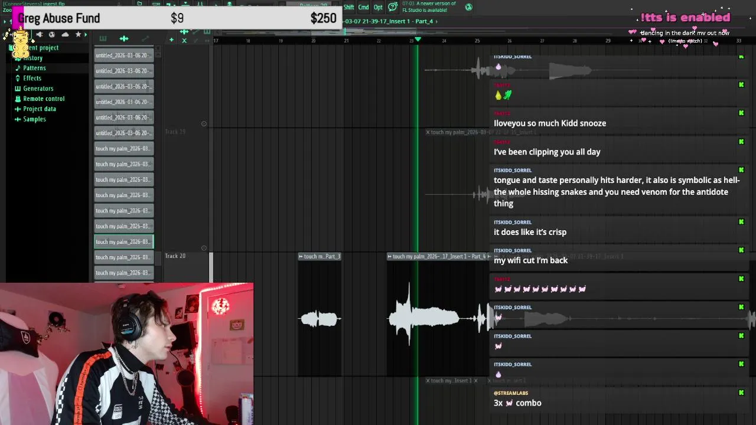Switch the picker to the patterns piano tab

103,38
